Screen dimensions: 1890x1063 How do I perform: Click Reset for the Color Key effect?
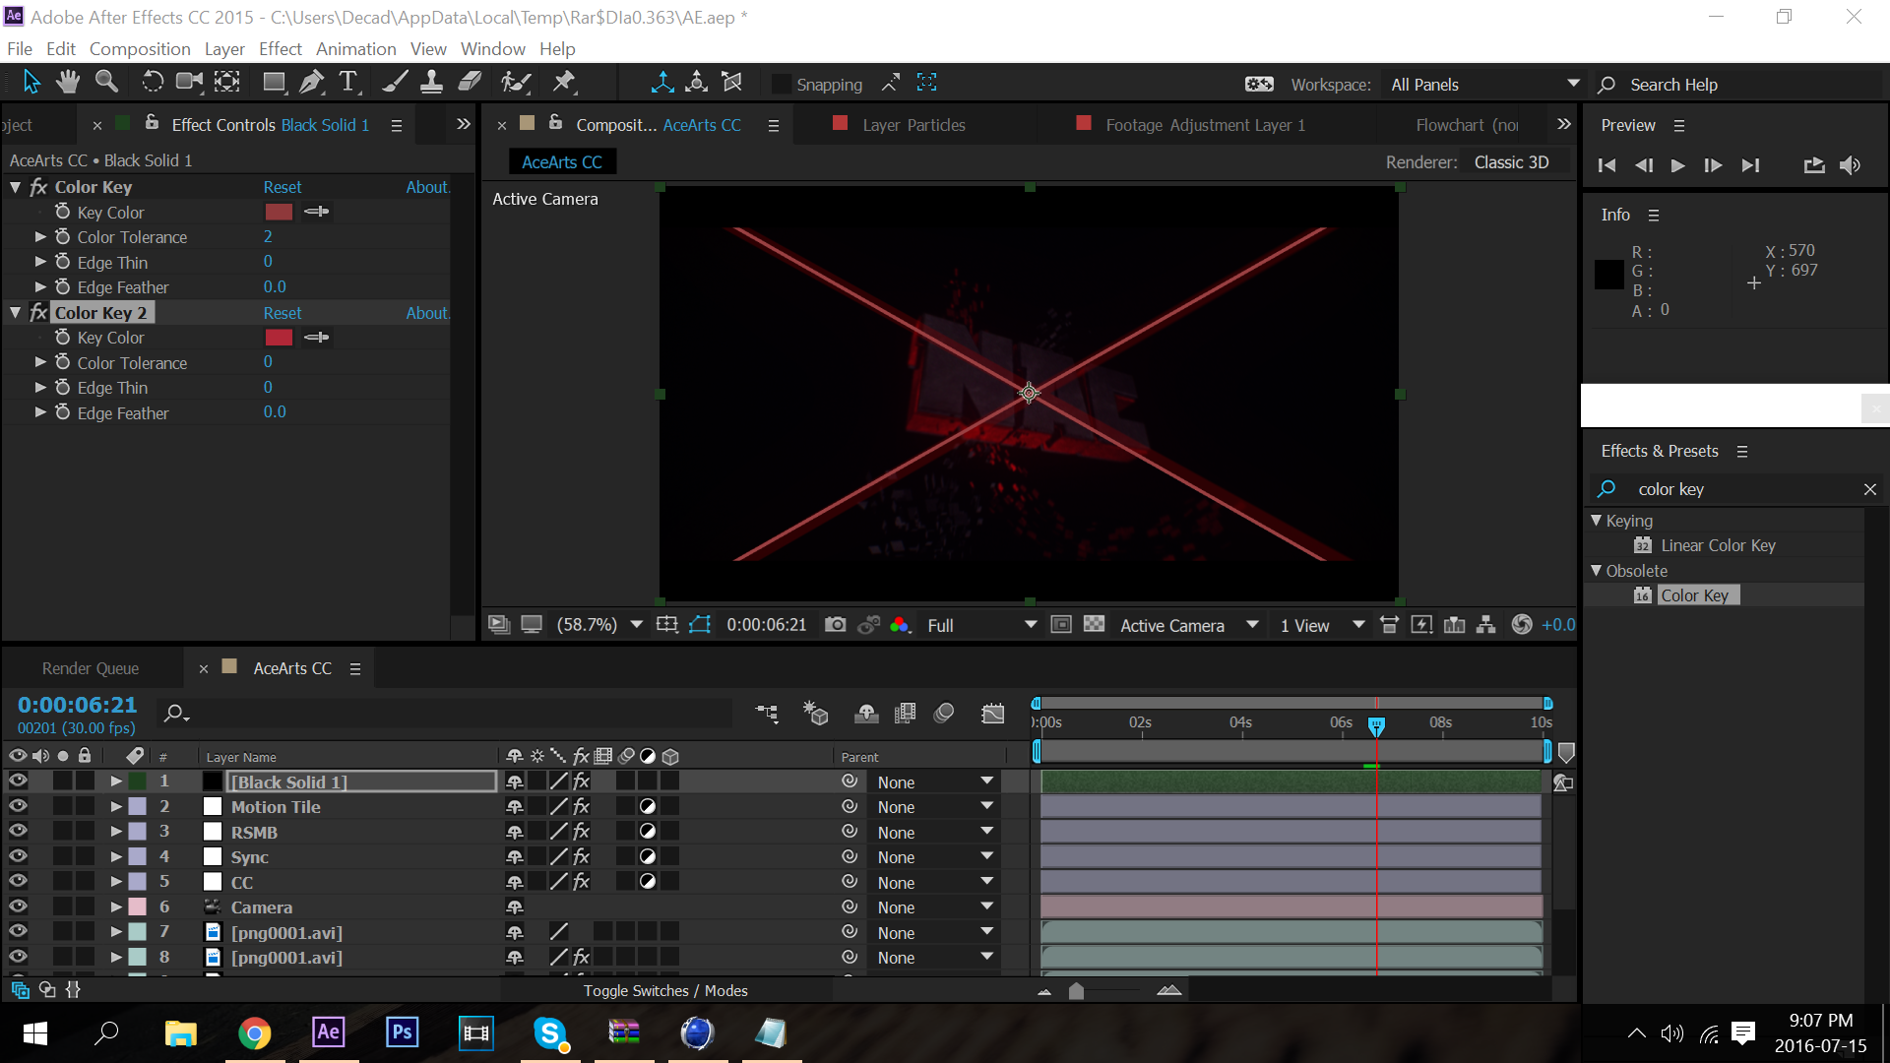tap(283, 187)
